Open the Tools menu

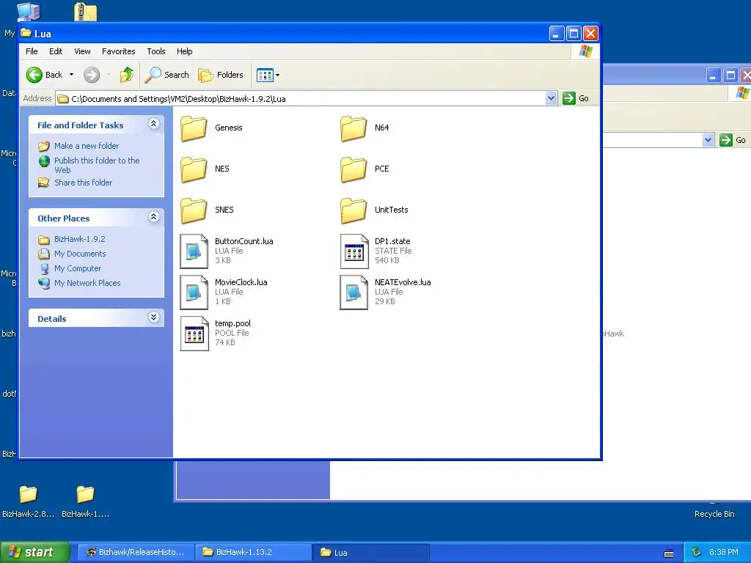pyautogui.click(x=156, y=51)
